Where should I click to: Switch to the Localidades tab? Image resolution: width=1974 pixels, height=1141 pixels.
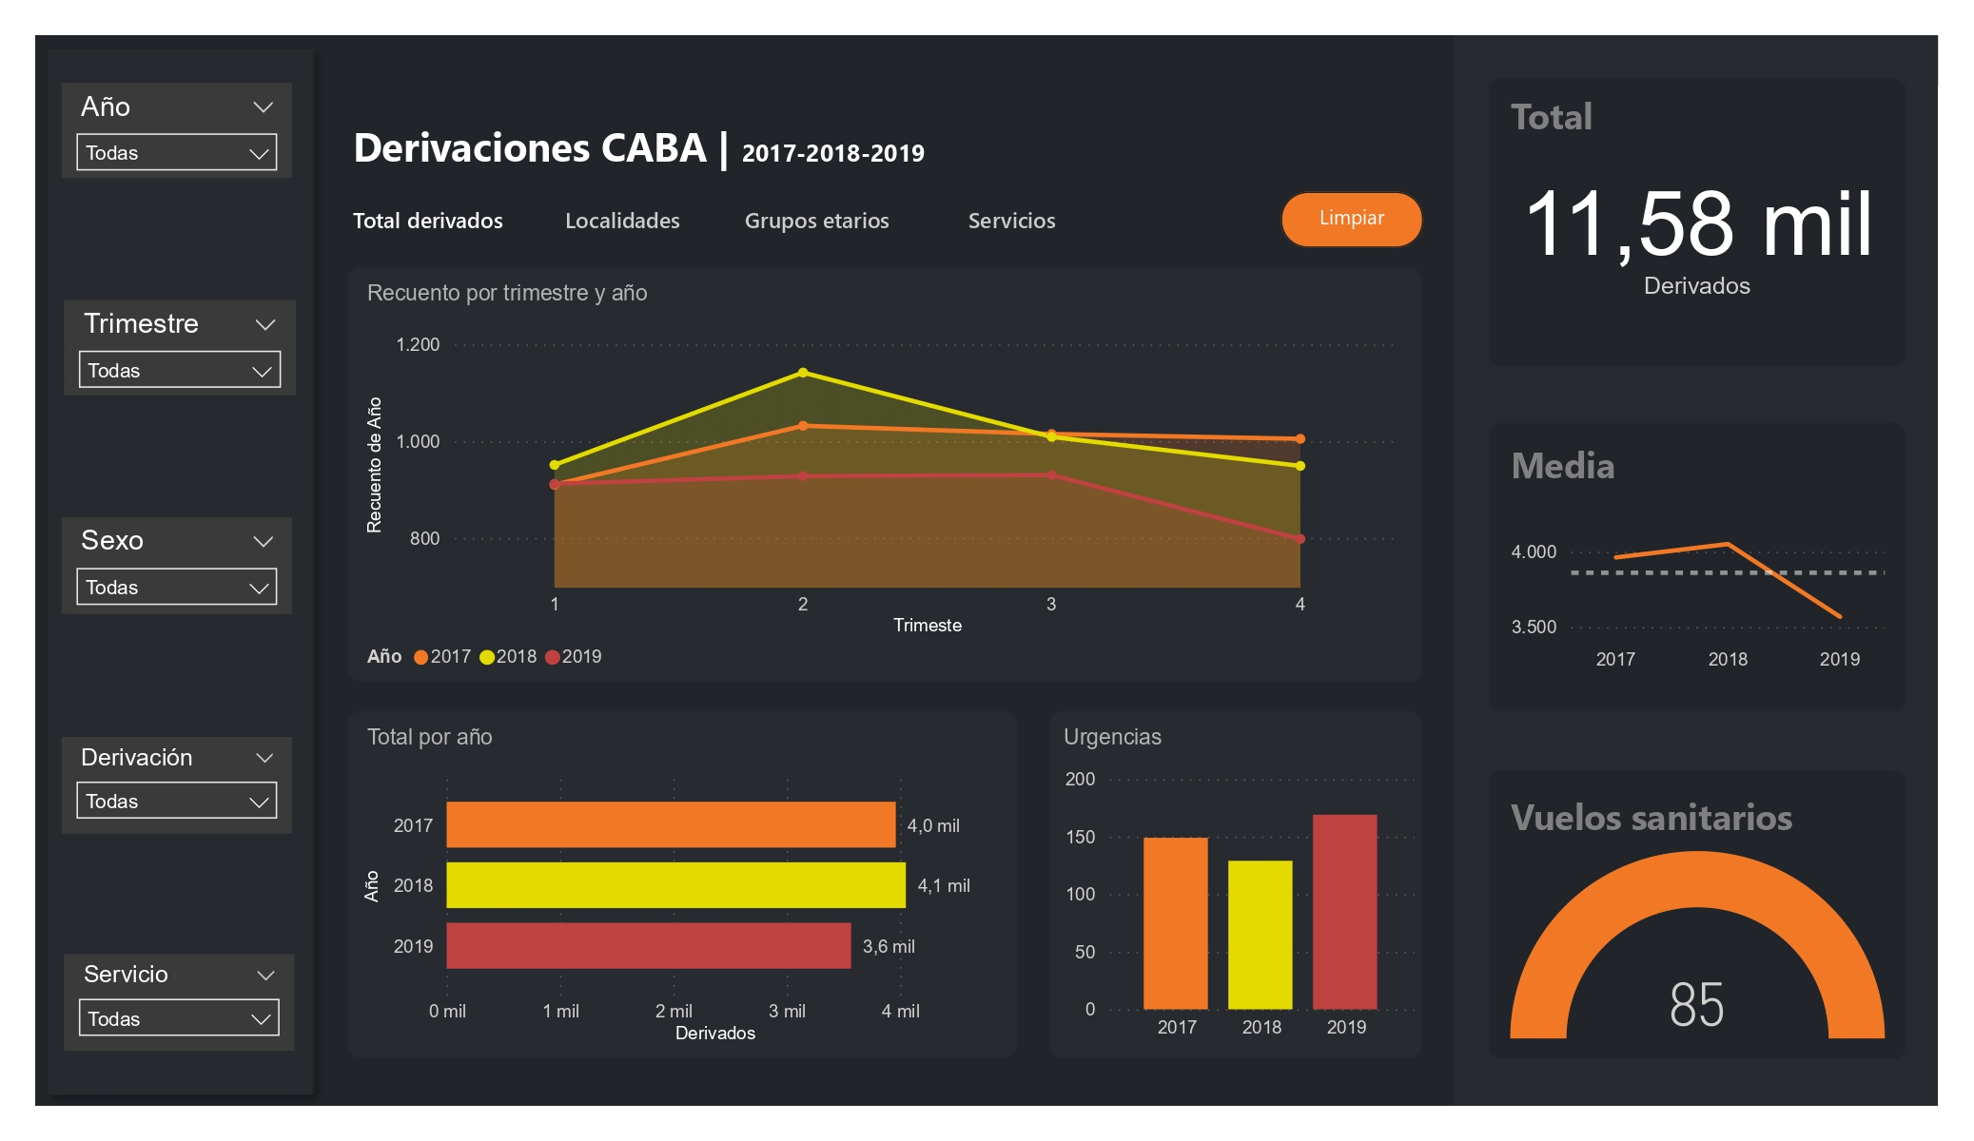tap(621, 221)
